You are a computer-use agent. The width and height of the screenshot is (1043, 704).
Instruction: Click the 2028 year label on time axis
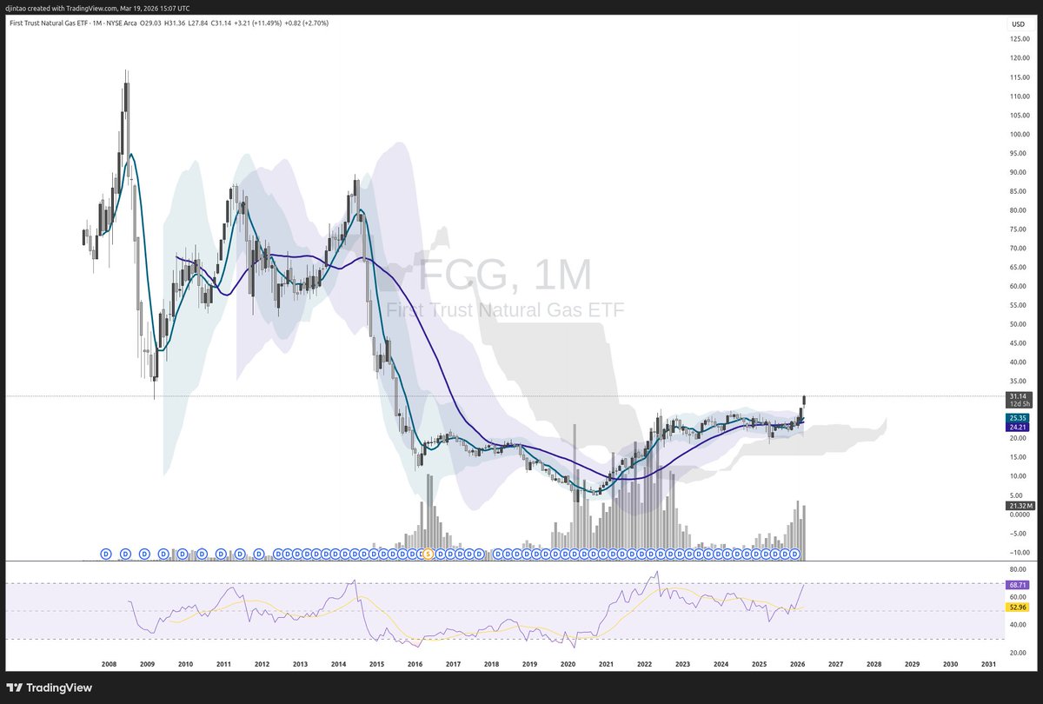[874, 663]
